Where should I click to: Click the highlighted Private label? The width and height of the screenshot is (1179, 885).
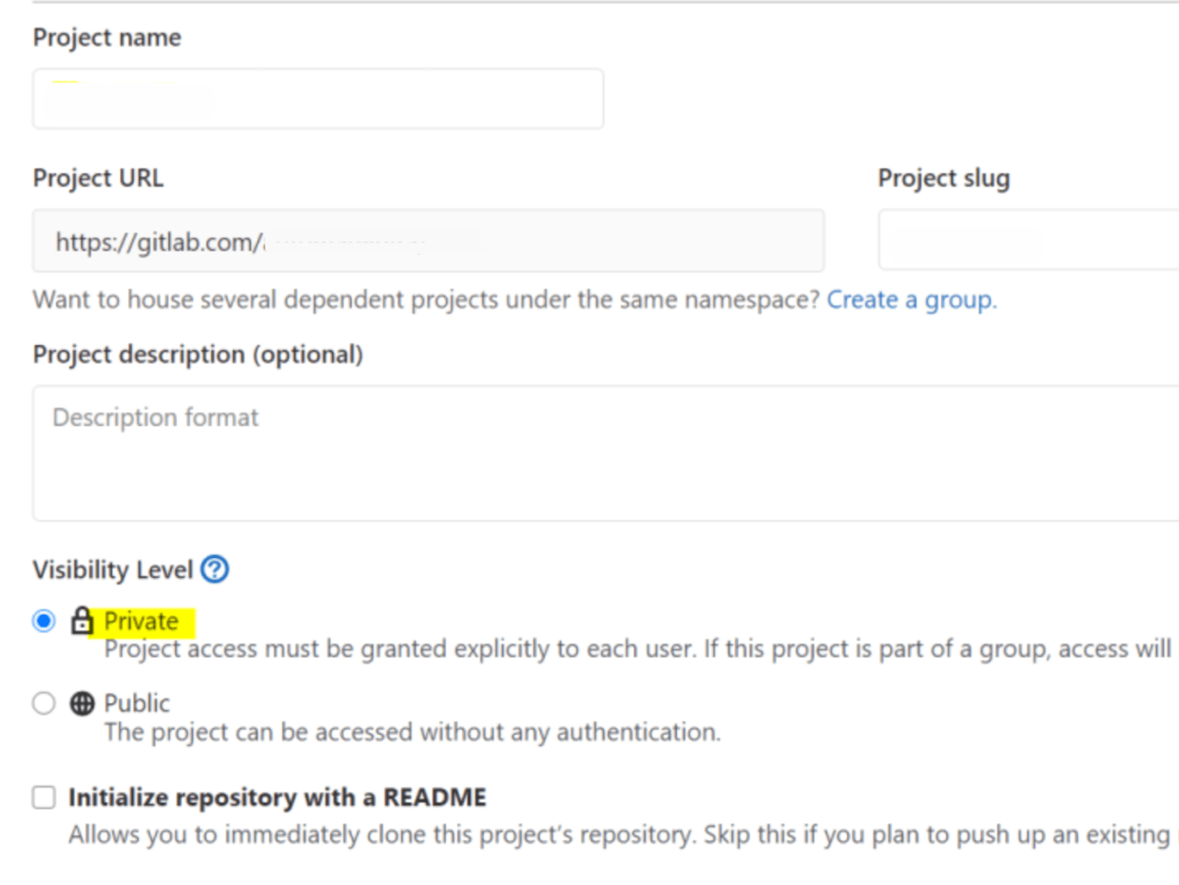142,622
